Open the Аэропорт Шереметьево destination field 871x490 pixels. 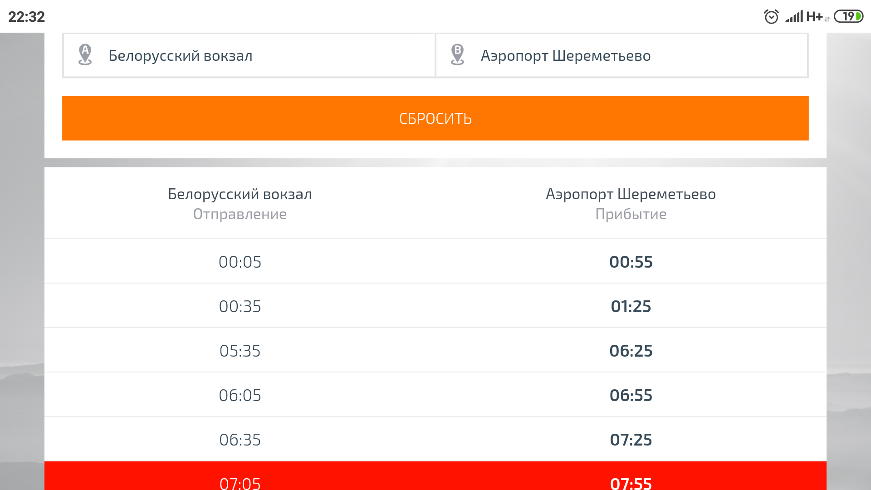(x=621, y=55)
